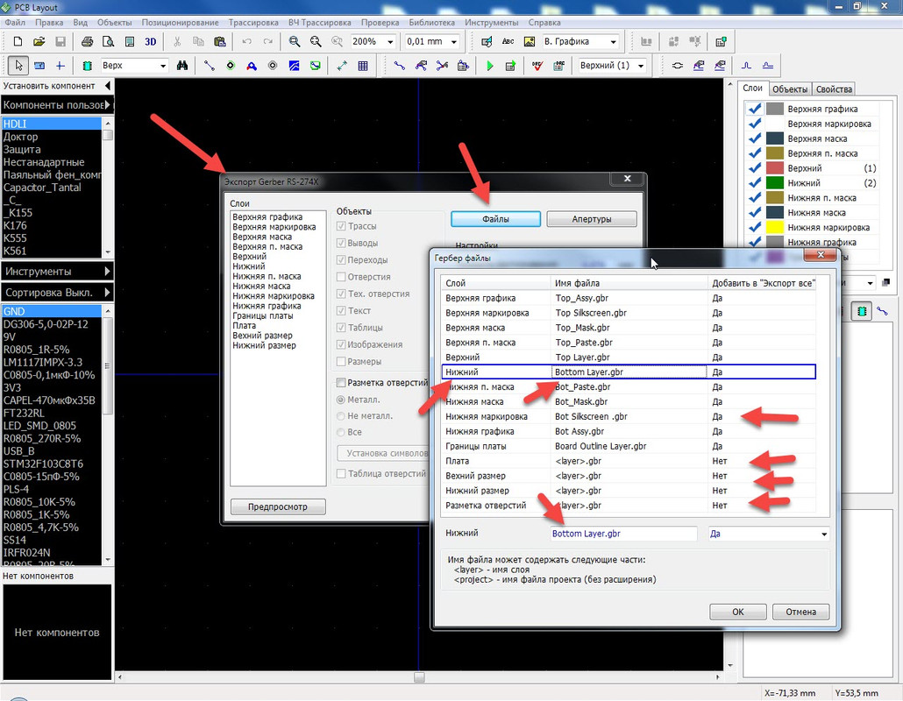This screenshot has width=903, height=701.
Task: Enable Разметка отверстий checkbox
Action: pyautogui.click(x=341, y=383)
